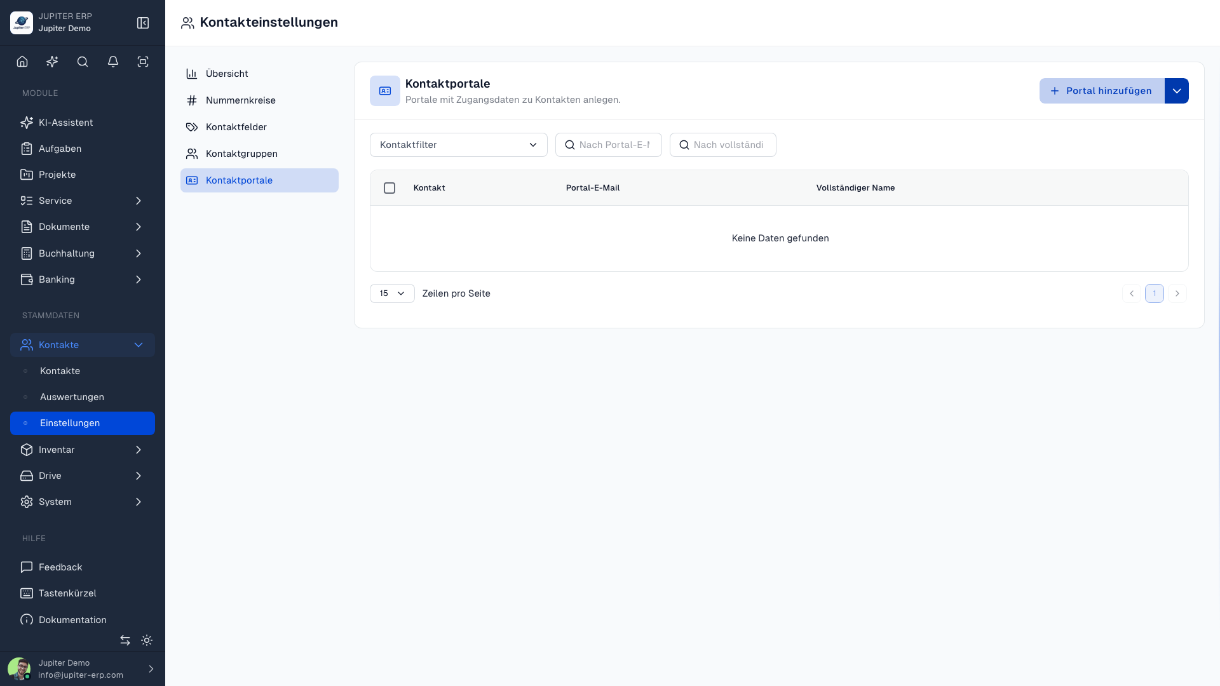Open Projekte module
Viewport: 1220px width, 686px height.
tap(83, 175)
